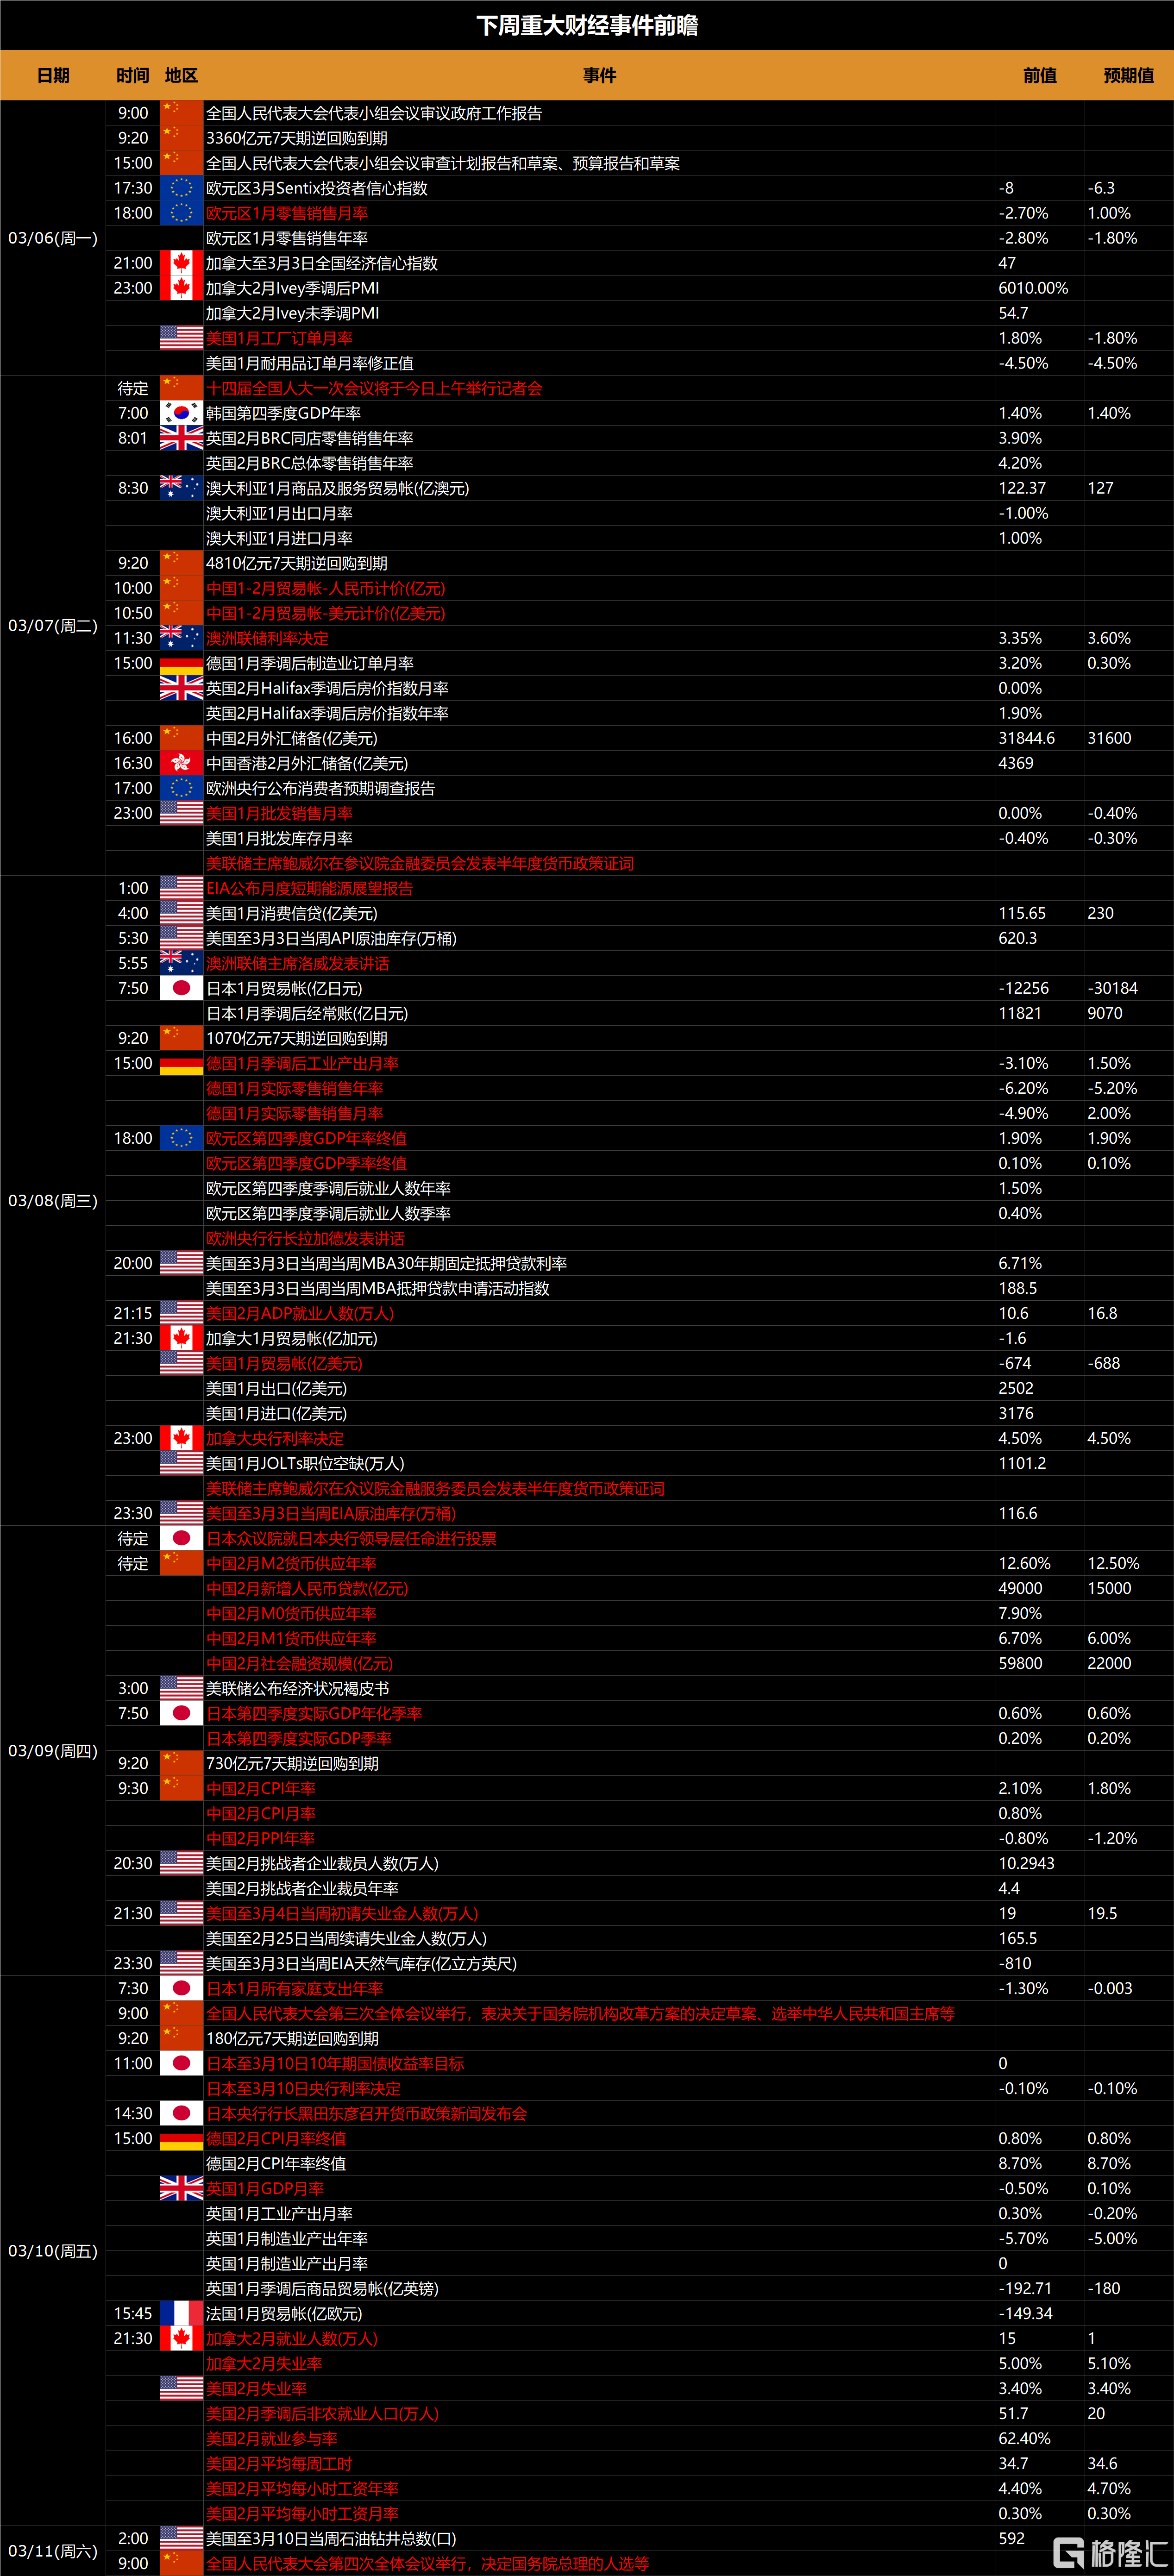The image size is (1174, 2576).
Task: Click the 时间 column header
Action: point(132,75)
